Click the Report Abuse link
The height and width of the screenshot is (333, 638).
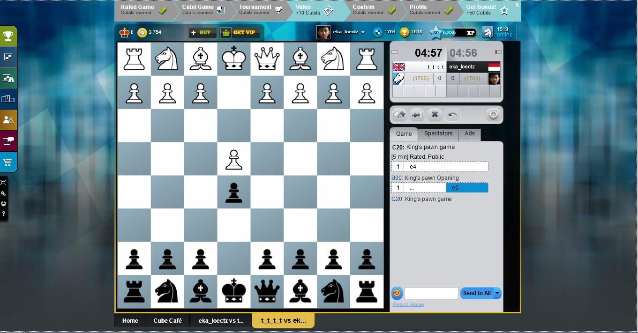click(x=408, y=304)
